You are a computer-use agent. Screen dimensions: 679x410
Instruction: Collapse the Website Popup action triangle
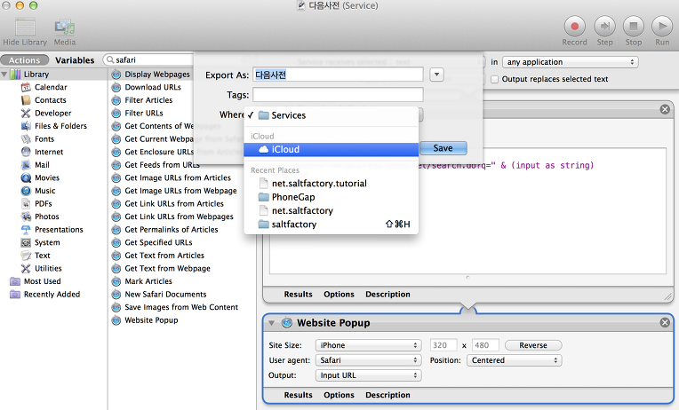pyautogui.click(x=272, y=323)
